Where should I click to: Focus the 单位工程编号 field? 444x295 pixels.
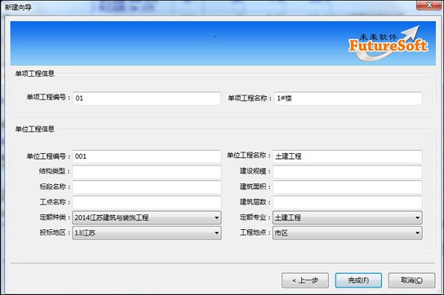pos(147,157)
